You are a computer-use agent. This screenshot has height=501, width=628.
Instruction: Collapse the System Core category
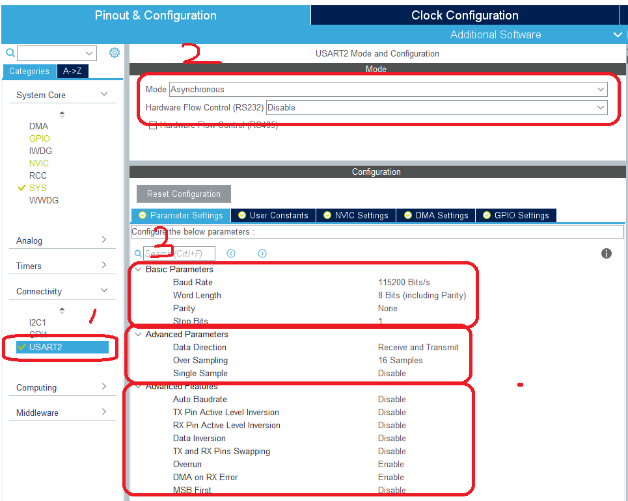point(104,94)
